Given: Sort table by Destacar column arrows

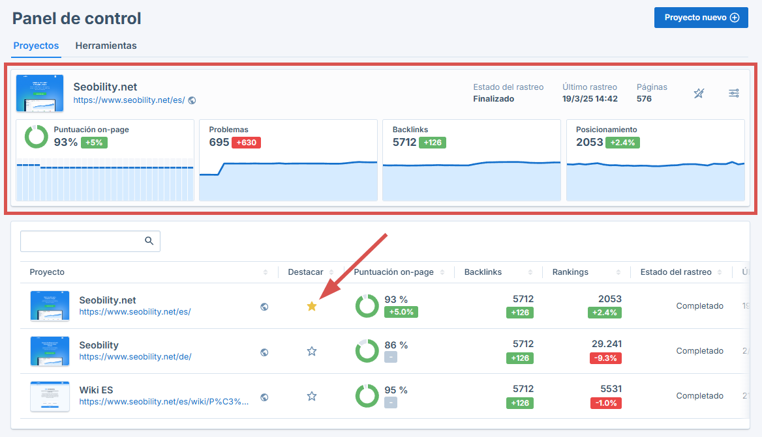Looking at the screenshot, I should 331,272.
